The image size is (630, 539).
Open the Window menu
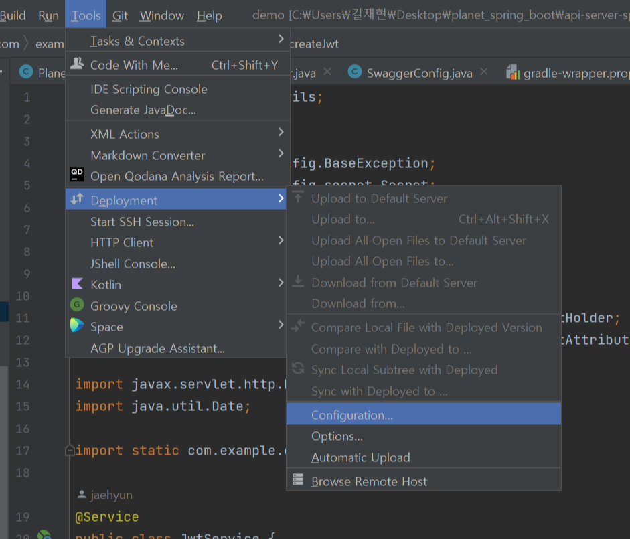point(161,15)
